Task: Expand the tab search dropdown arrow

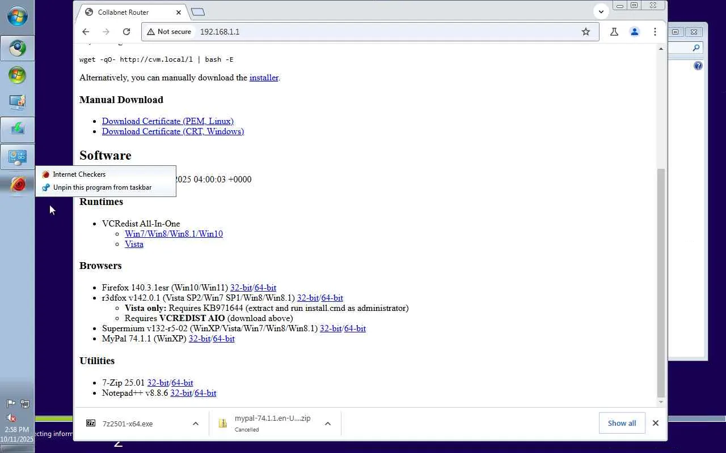Action: pyautogui.click(x=601, y=11)
